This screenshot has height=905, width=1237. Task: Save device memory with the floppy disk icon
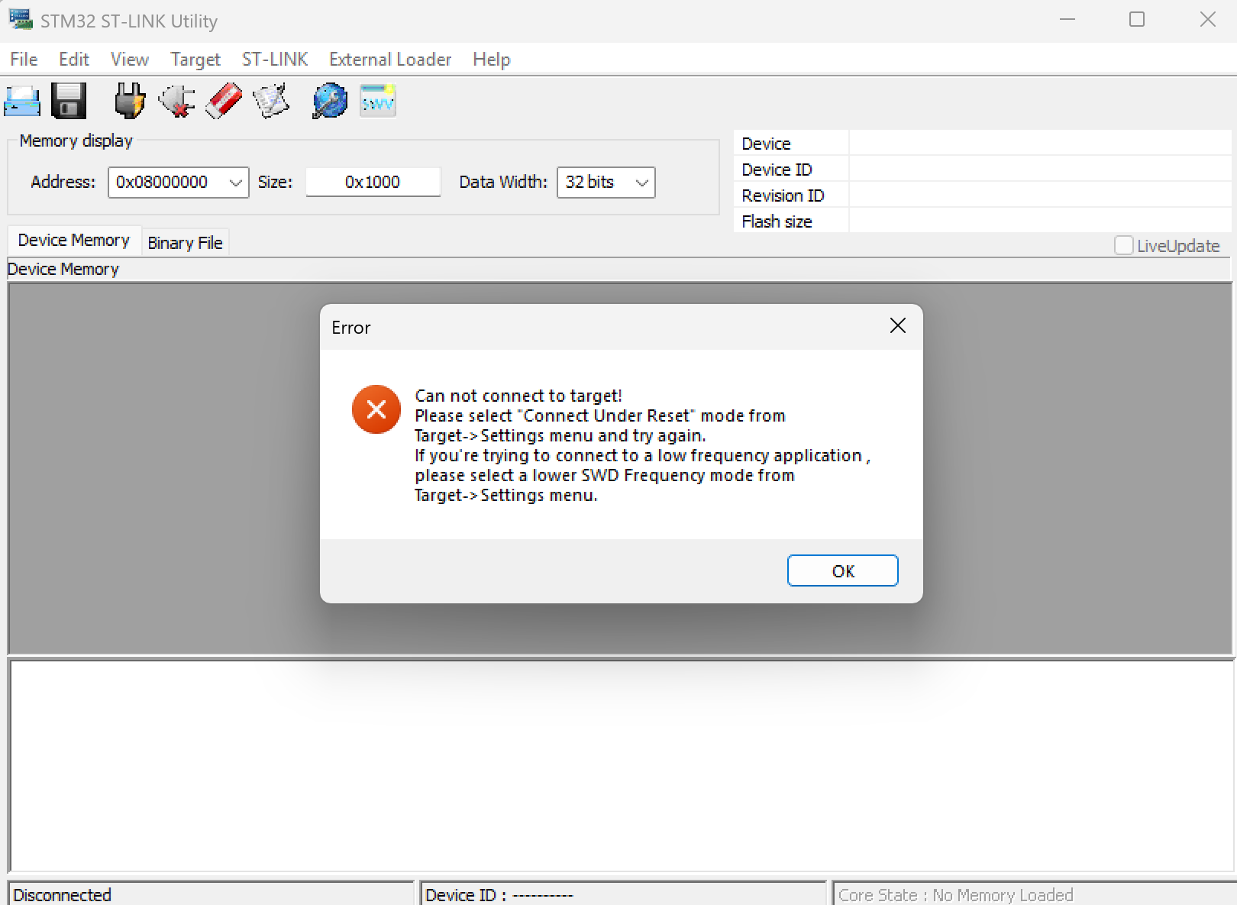(x=68, y=100)
